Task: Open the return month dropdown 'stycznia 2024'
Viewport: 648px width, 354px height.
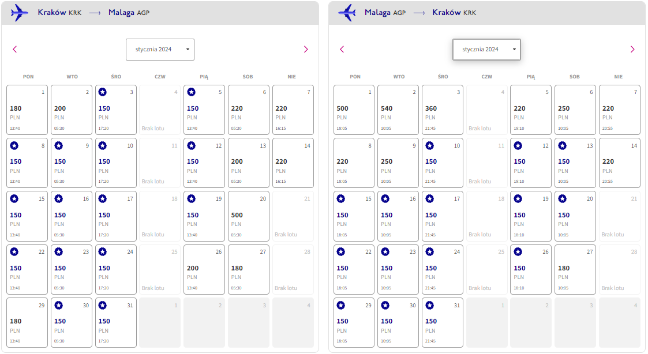Action: (x=486, y=50)
